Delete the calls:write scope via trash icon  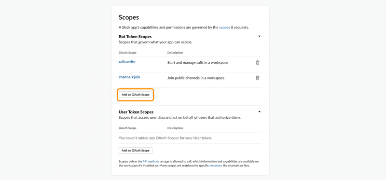pyautogui.click(x=258, y=63)
